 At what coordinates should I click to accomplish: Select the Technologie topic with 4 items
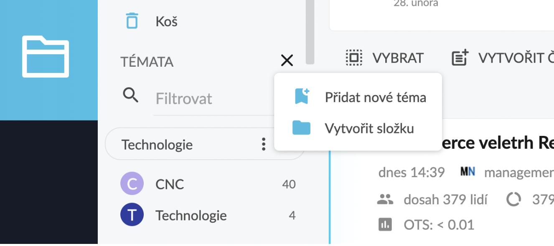(191, 216)
